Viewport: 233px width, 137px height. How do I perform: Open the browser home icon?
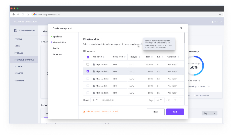pyautogui.click(x=28, y=14)
